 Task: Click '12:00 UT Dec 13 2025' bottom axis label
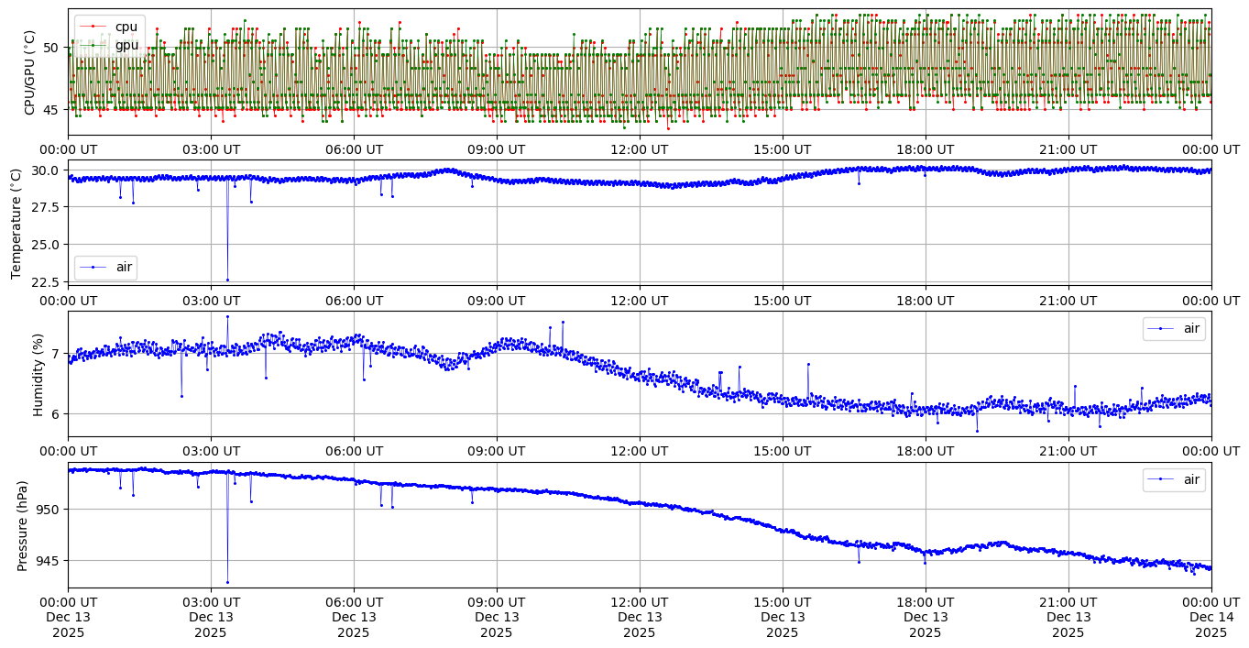click(x=639, y=617)
